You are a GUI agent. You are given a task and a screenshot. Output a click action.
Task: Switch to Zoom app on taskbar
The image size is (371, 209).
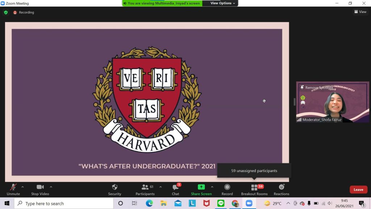249,203
